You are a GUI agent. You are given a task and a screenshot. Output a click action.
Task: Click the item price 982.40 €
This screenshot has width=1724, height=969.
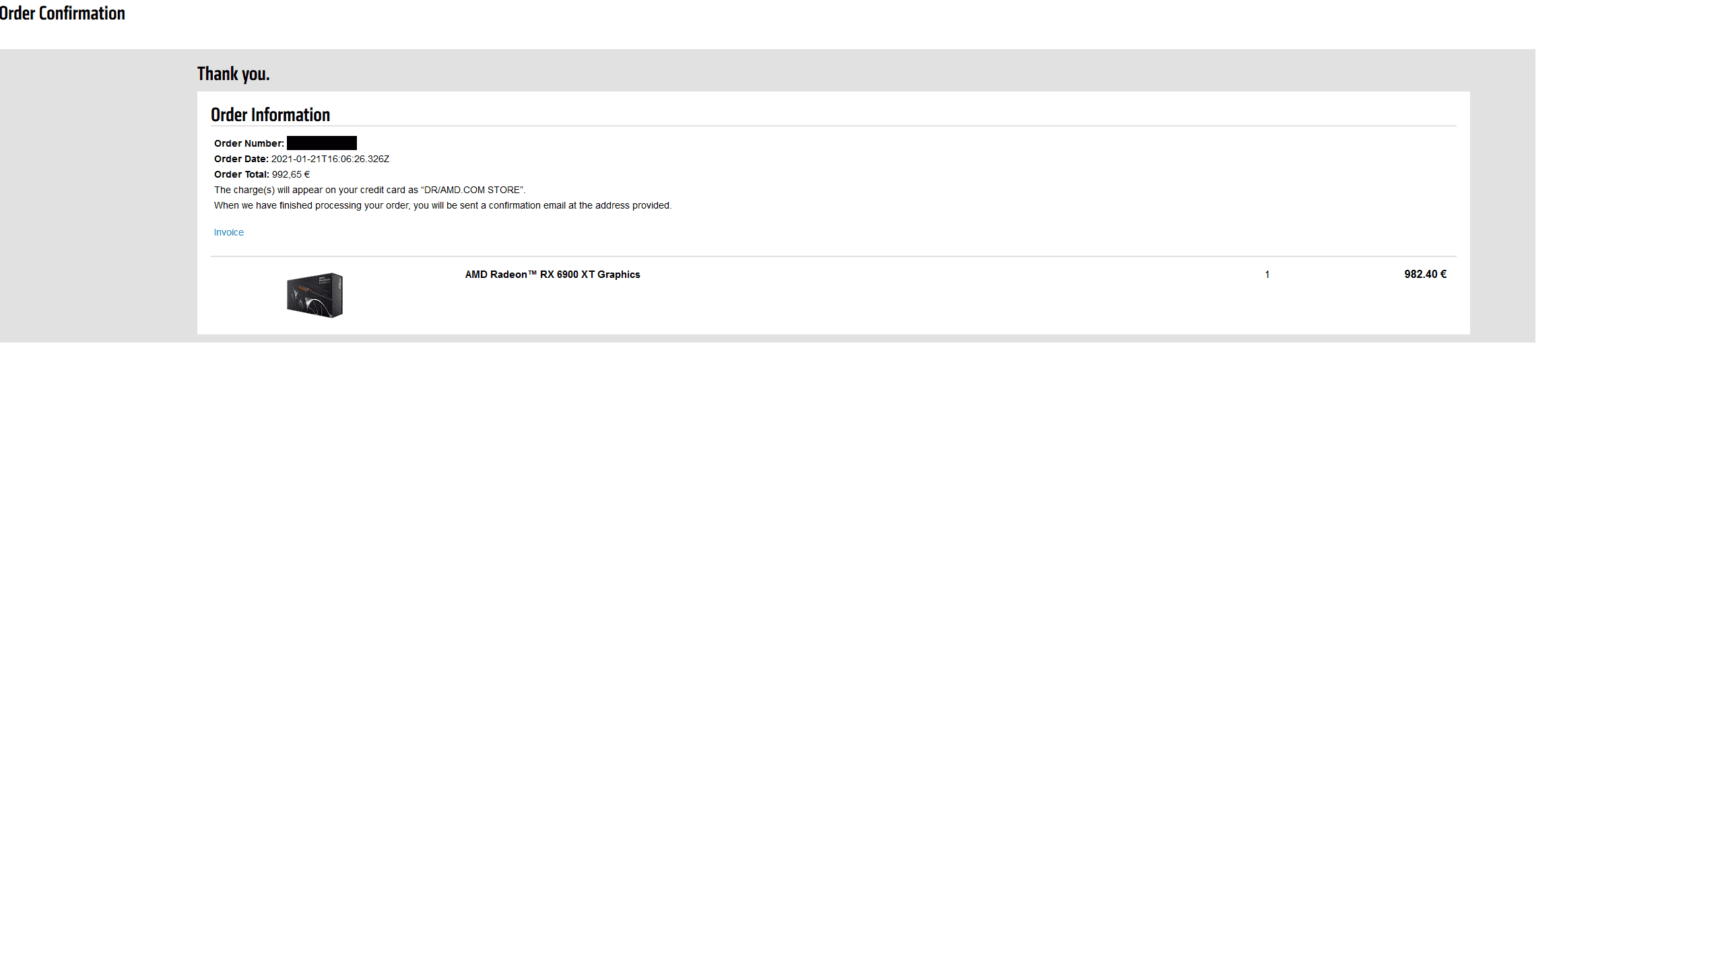[1425, 274]
